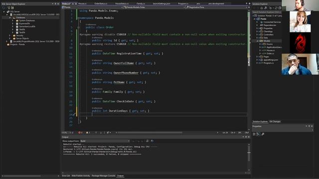Click the Add SQL Server icon

8,8
